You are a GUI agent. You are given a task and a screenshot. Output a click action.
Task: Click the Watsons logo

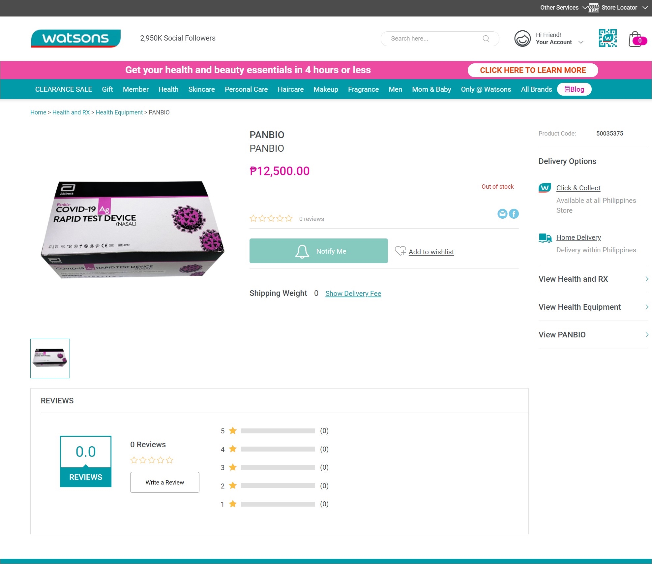(x=76, y=38)
